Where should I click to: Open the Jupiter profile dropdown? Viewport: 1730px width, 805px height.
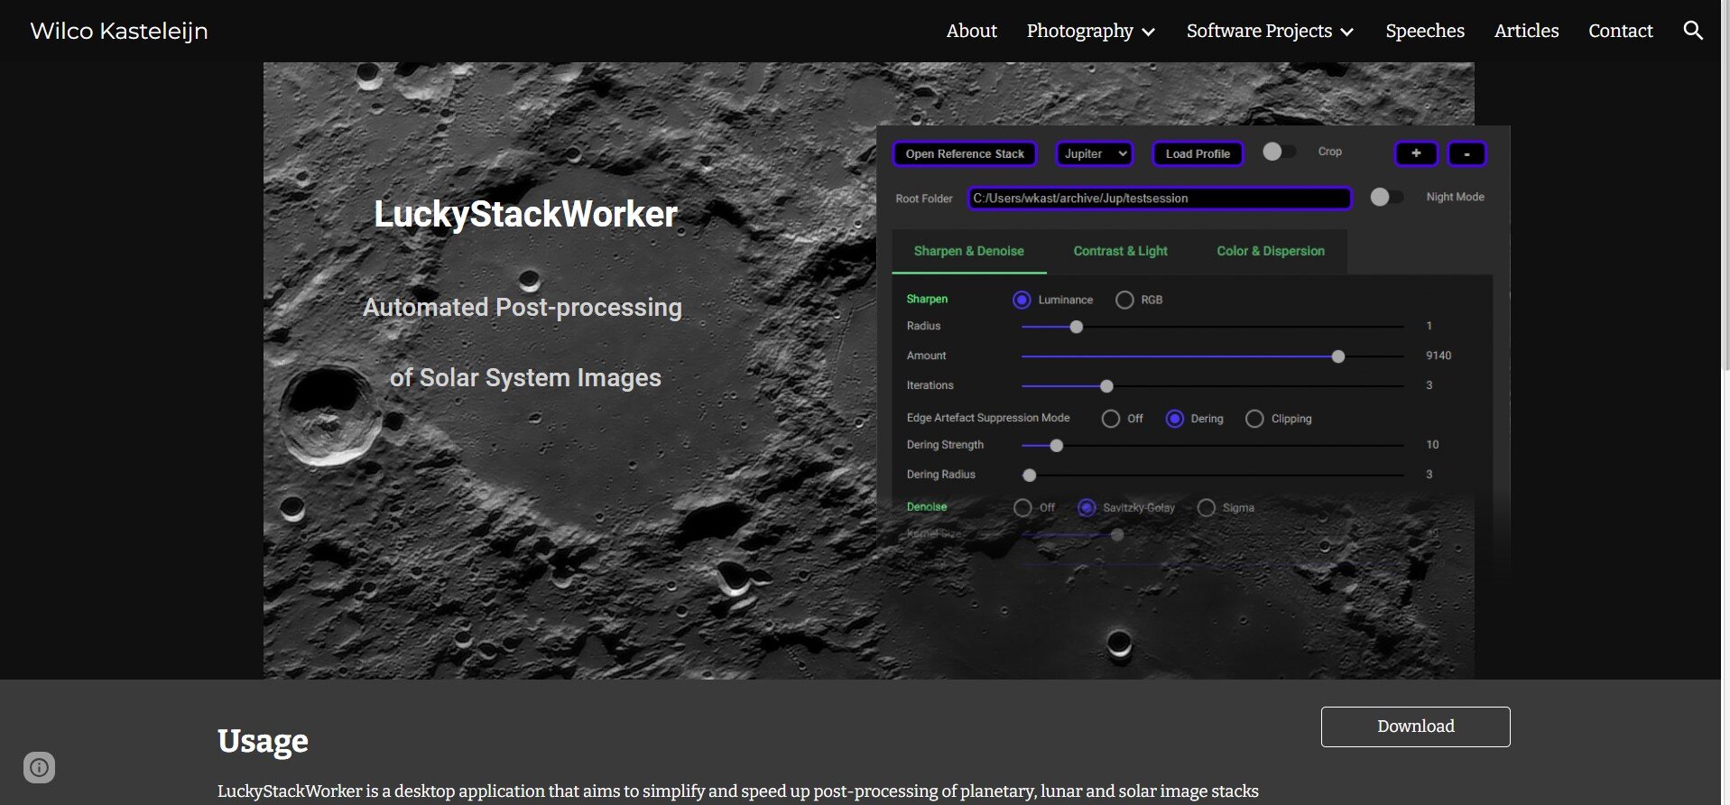1095,153
